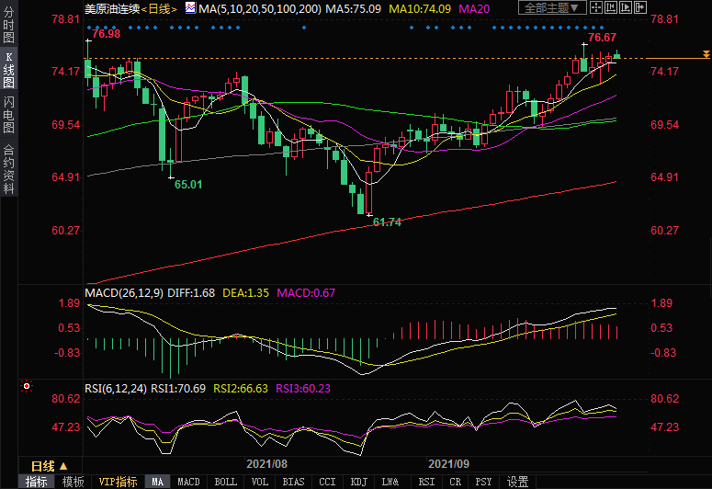Click the 61.74 low price label on chart

387,222
